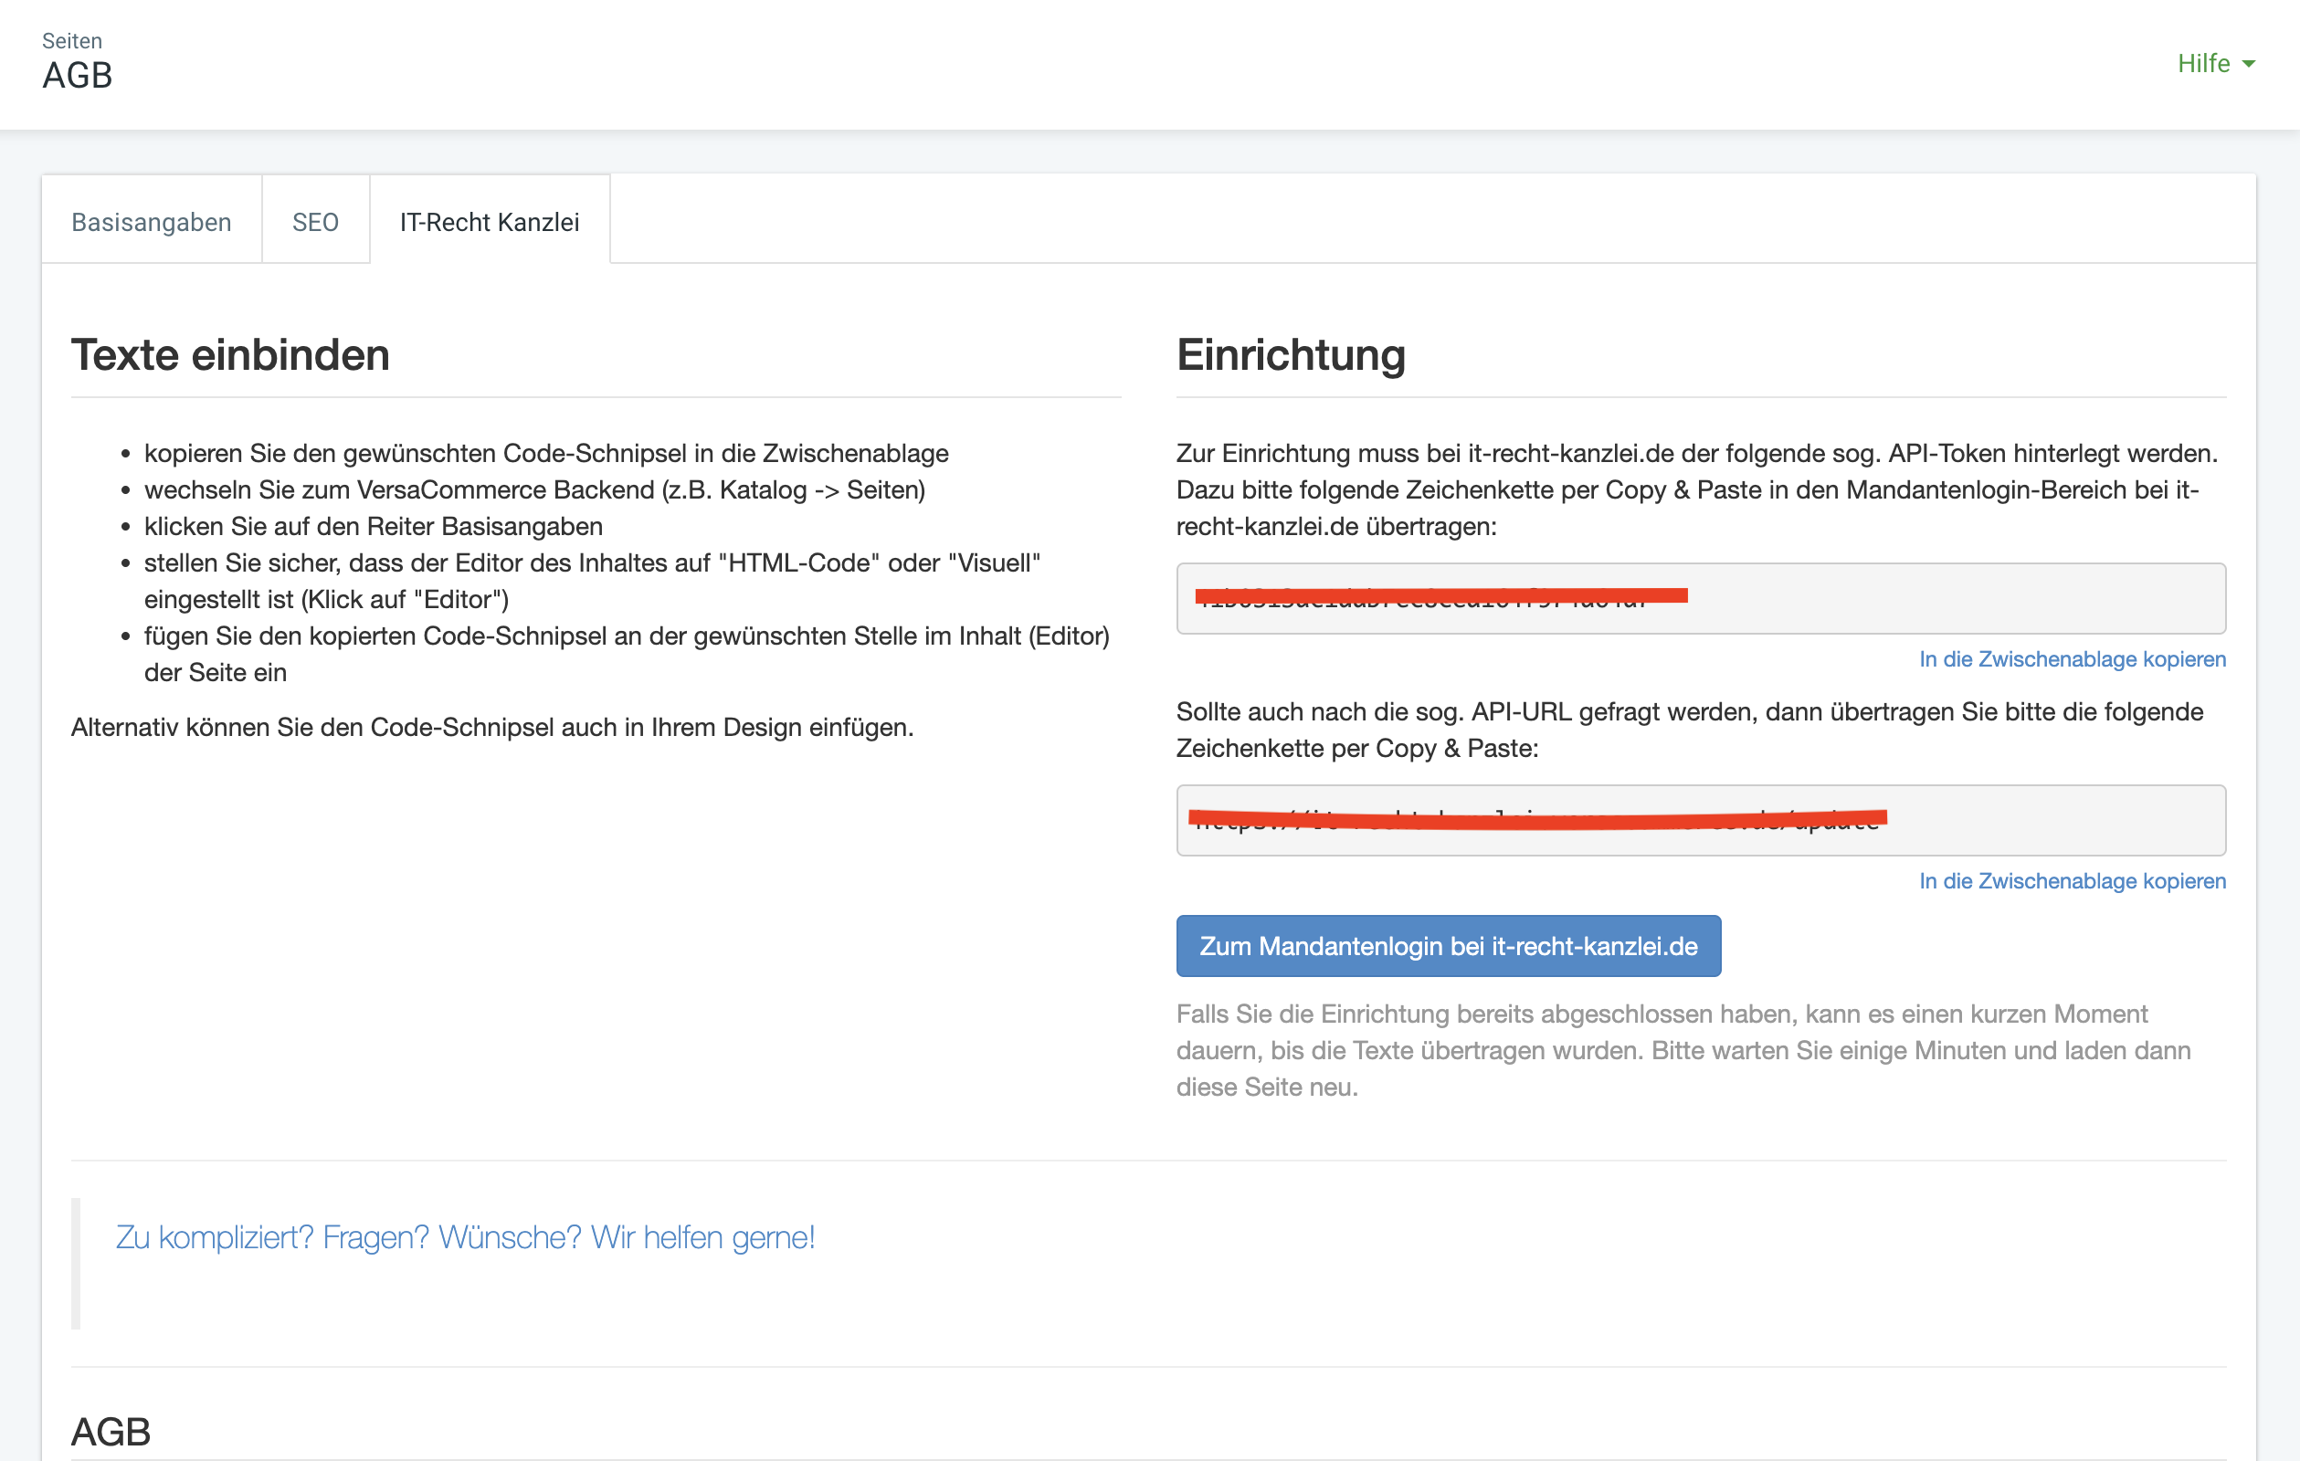The height and width of the screenshot is (1461, 2300).
Task: Click the 'Einrichtung' heading
Action: pos(1291,355)
